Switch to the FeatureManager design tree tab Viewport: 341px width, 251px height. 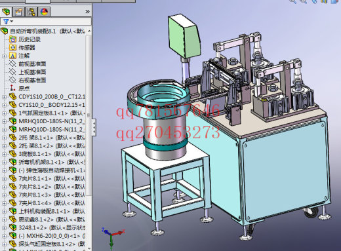[6, 12]
